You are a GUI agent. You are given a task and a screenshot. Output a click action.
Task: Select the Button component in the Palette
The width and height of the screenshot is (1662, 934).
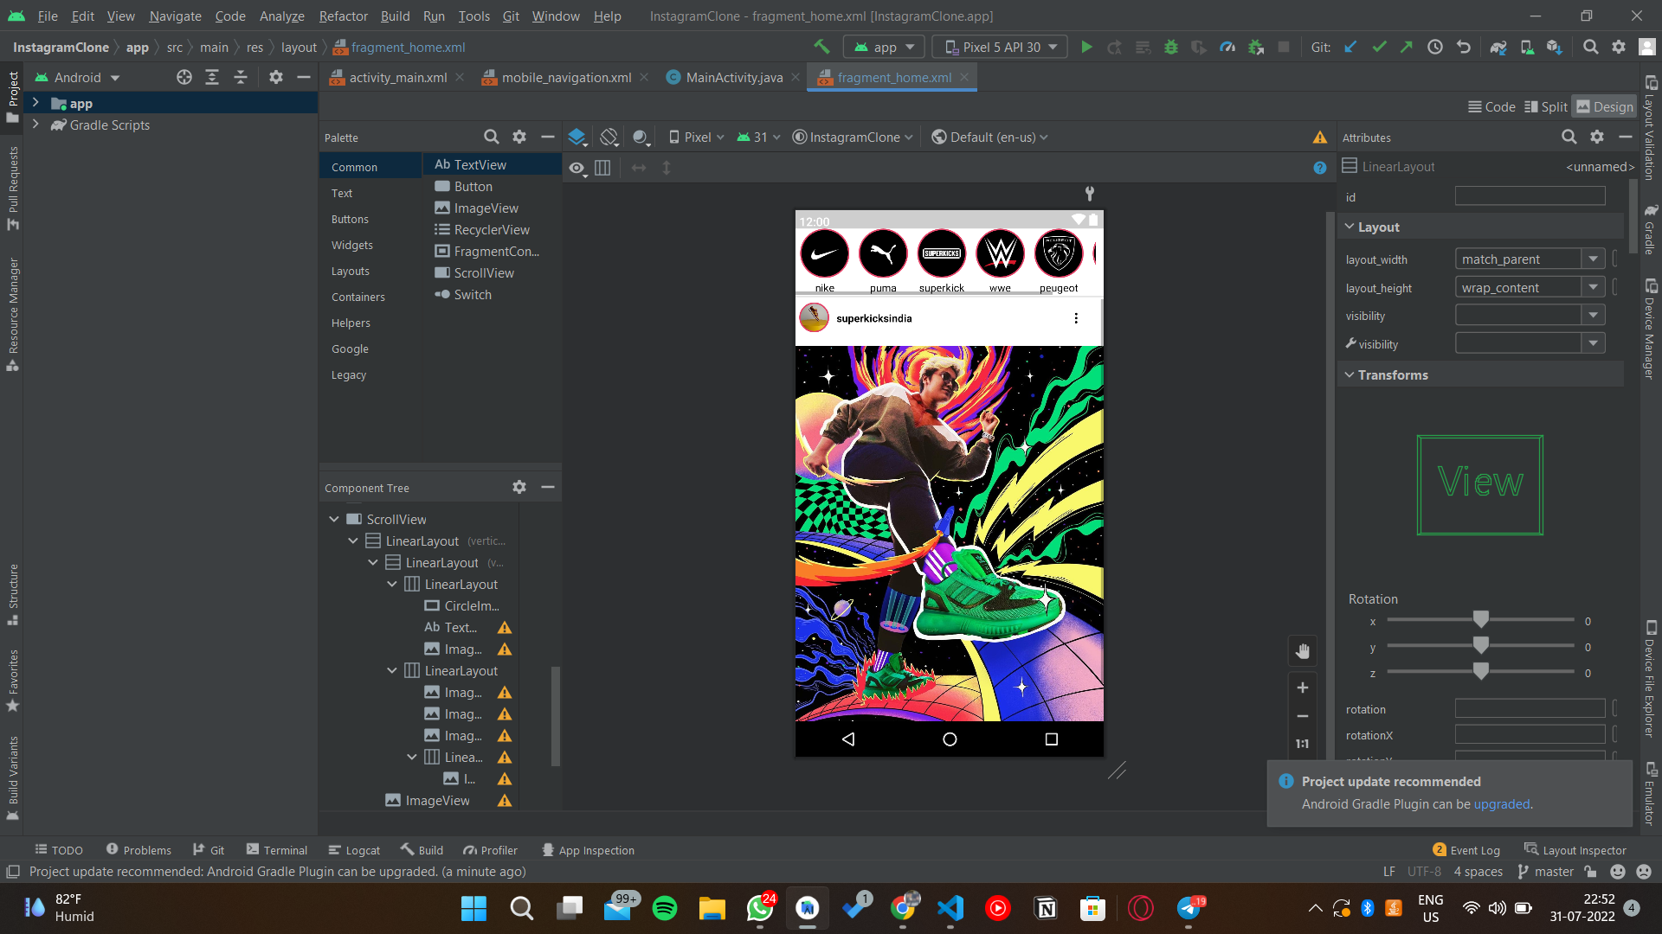[471, 186]
